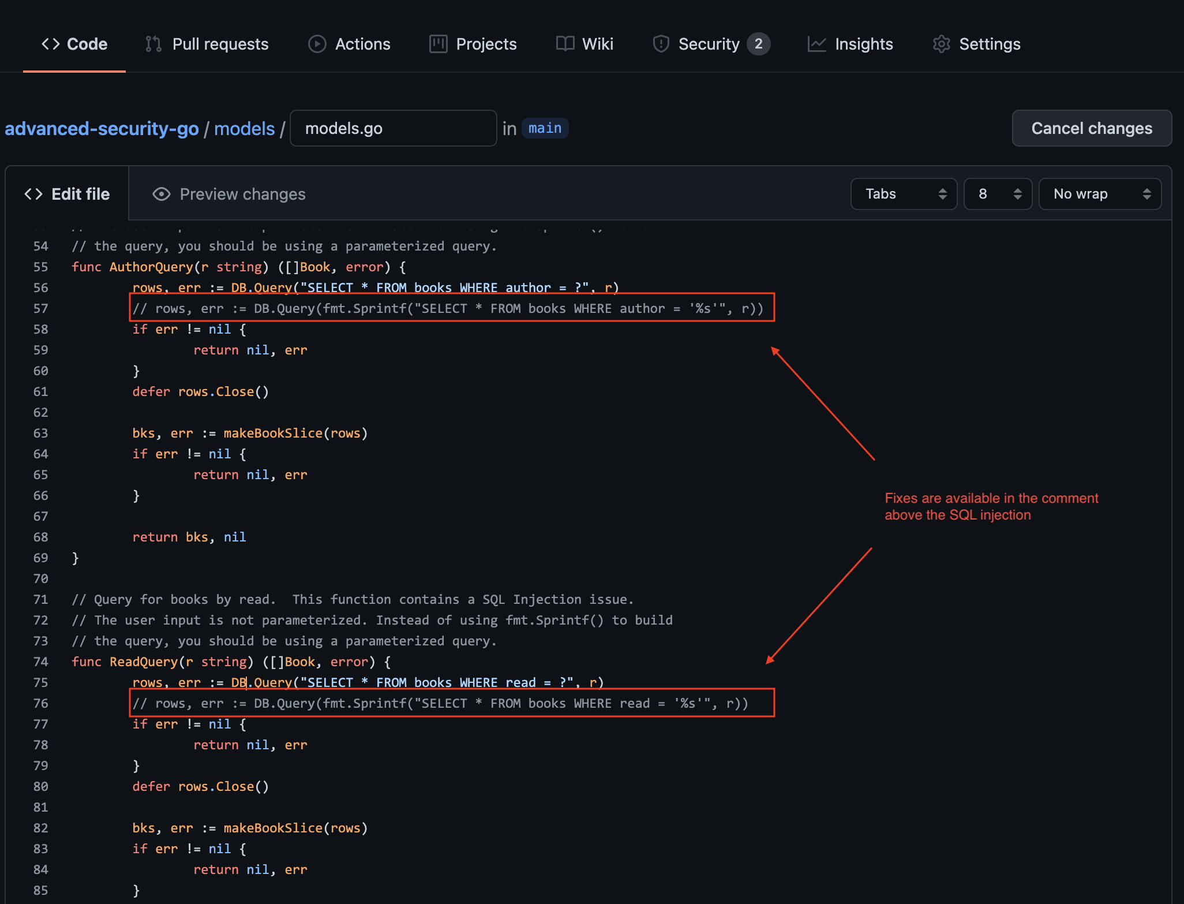Click the Pull requests branch icon
1184x904 pixels.
[x=153, y=44]
